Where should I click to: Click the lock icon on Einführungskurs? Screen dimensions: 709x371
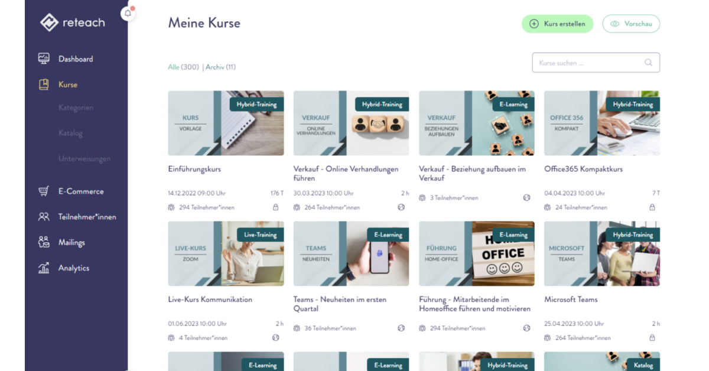[275, 207]
